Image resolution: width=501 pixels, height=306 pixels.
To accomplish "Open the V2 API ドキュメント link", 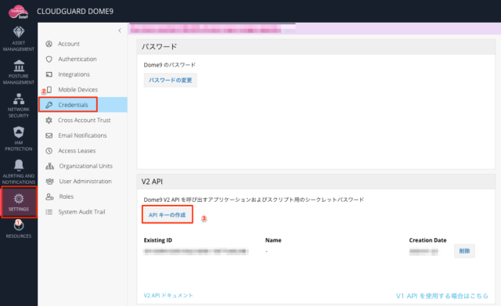I will [x=168, y=296].
